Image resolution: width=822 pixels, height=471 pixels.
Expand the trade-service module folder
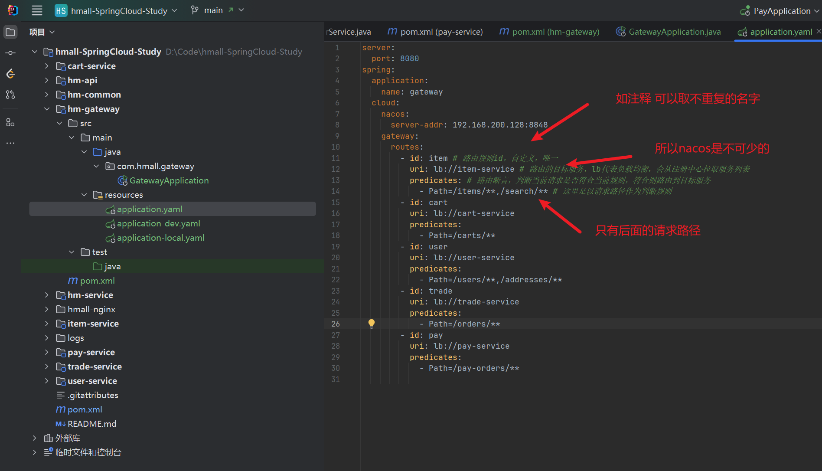[x=47, y=366]
